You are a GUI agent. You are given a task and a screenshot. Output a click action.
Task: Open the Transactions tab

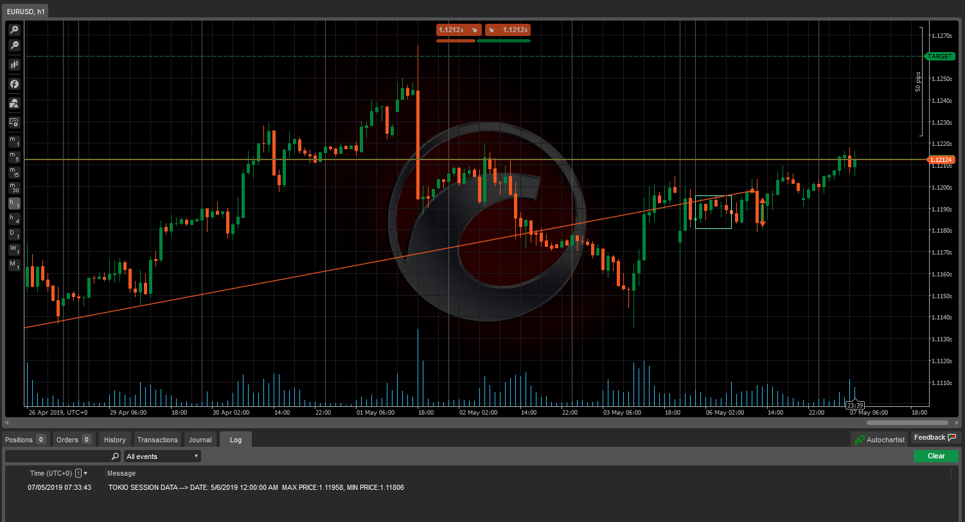pos(157,440)
